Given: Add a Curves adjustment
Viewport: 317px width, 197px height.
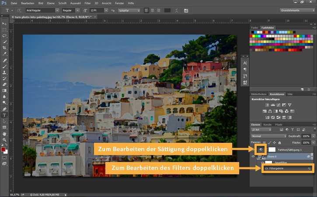Looking at the screenshot, I should (279, 105).
